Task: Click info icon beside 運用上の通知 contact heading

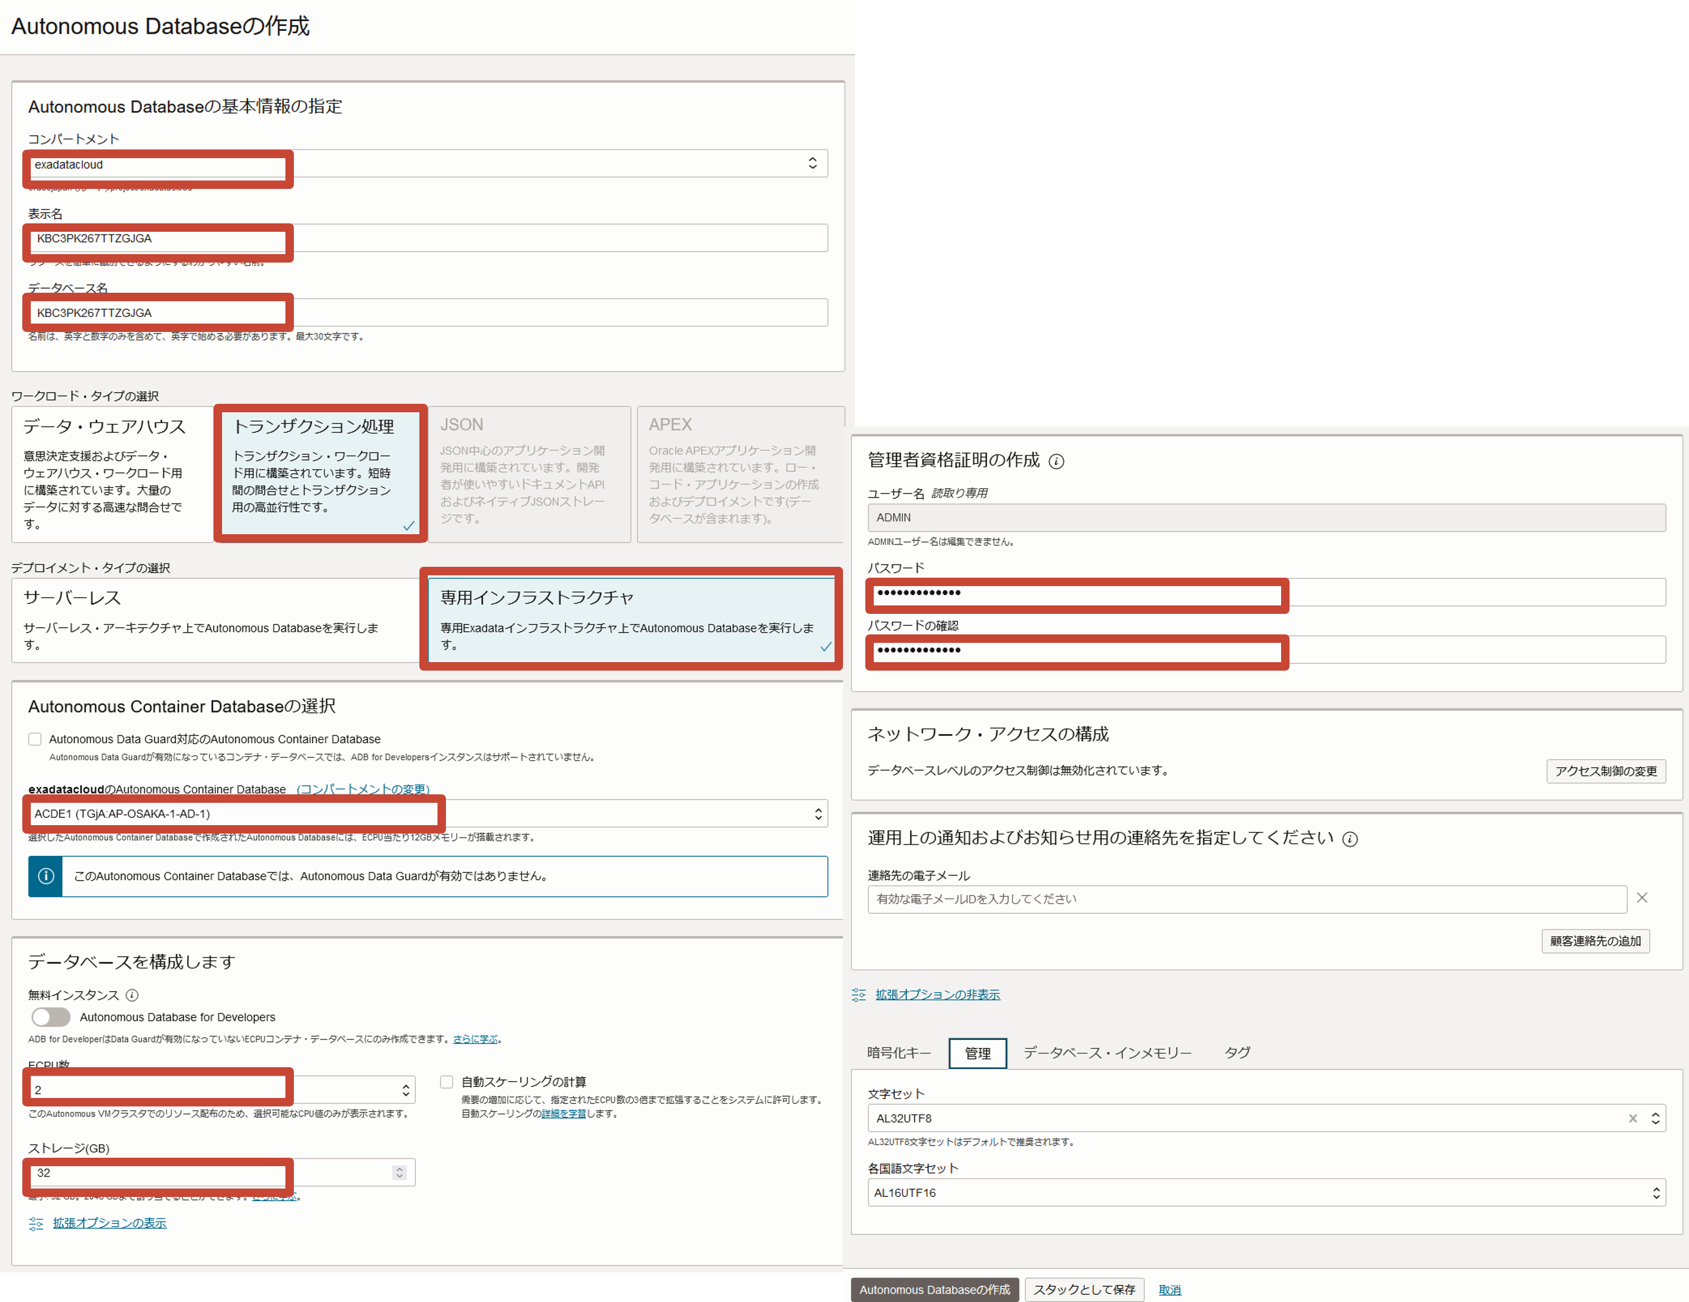Action: coord(1349,840)
